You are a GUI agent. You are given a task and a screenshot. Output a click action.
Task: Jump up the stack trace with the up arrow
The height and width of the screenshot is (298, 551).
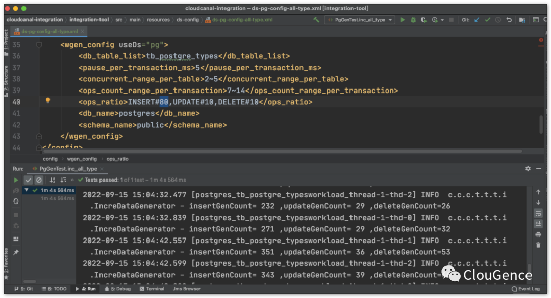[x=538, y=192]
